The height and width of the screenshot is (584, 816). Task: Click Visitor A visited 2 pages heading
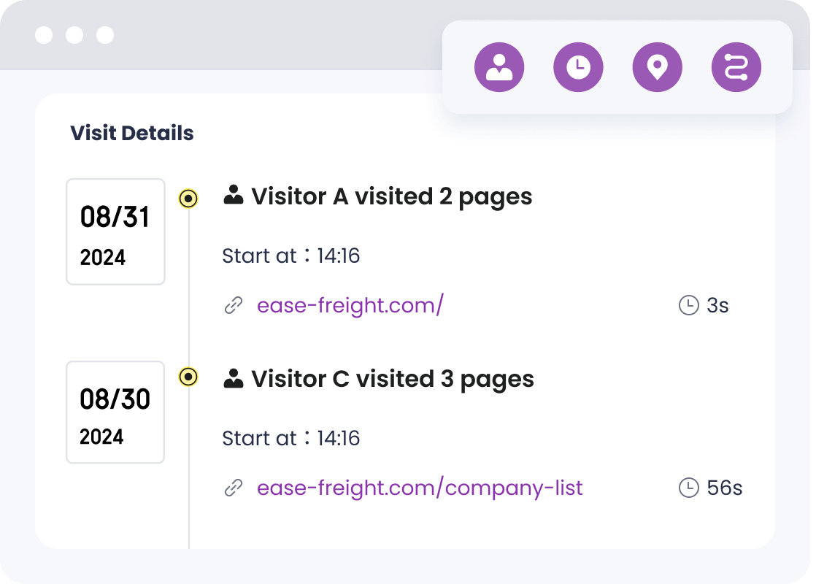[x=391, y=196]
